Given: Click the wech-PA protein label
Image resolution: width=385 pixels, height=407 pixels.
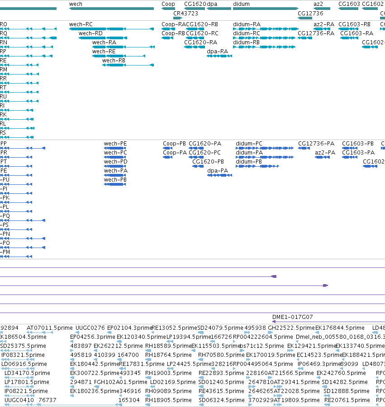Looking at the screenshot, I should [116, 171].
